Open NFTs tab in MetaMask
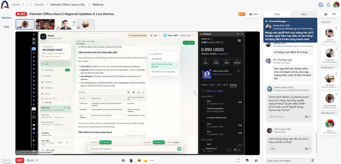 [x=225, y=85]
